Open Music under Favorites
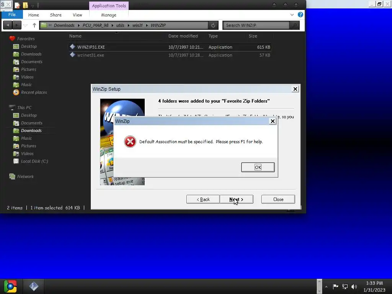Screen dimensions: 392x294 click(x=26, y=85)
